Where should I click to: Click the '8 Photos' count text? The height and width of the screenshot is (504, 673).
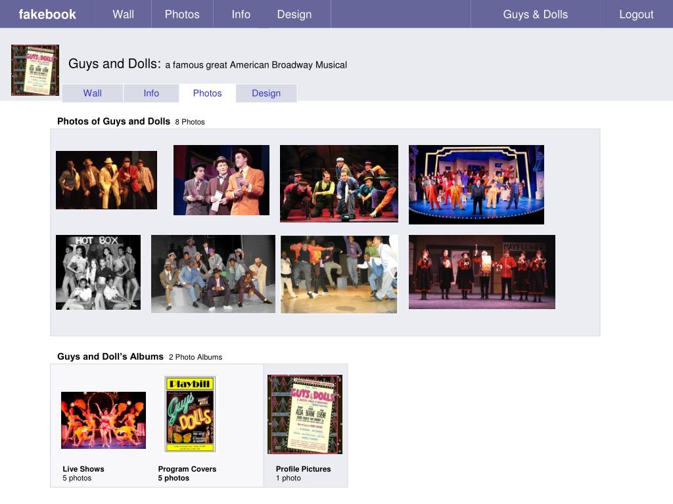click(190, 121)
